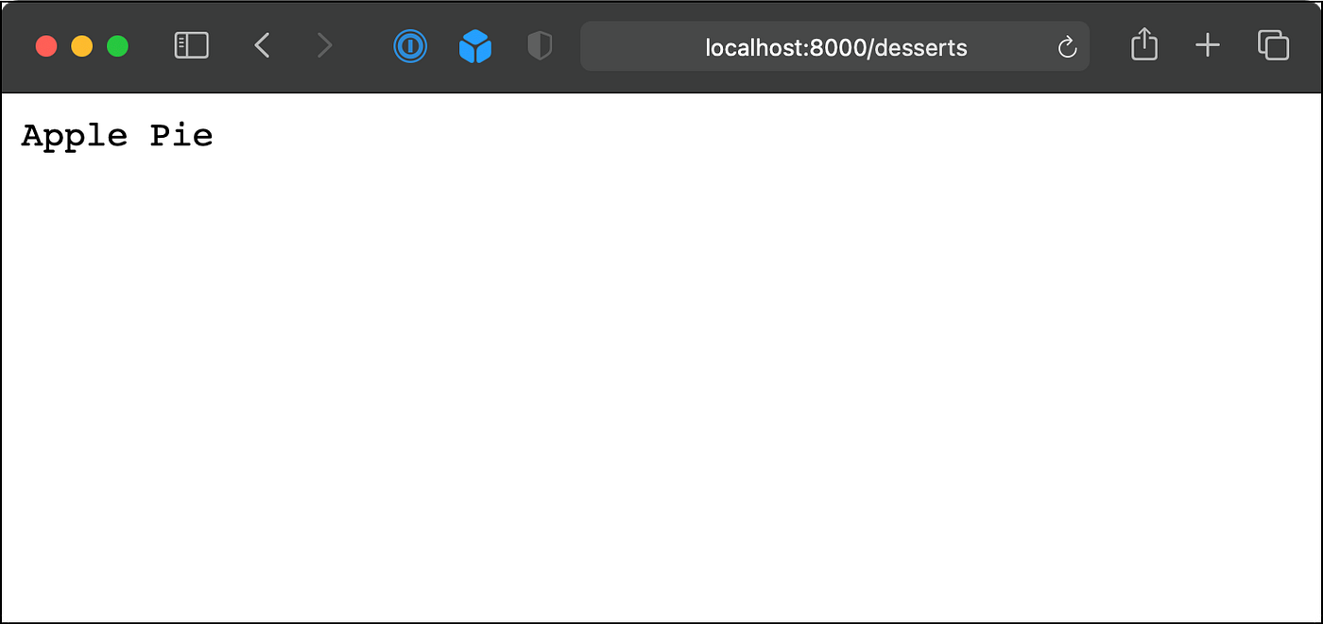
Task: Show the Safari sidebar
Action: [192, 45]
